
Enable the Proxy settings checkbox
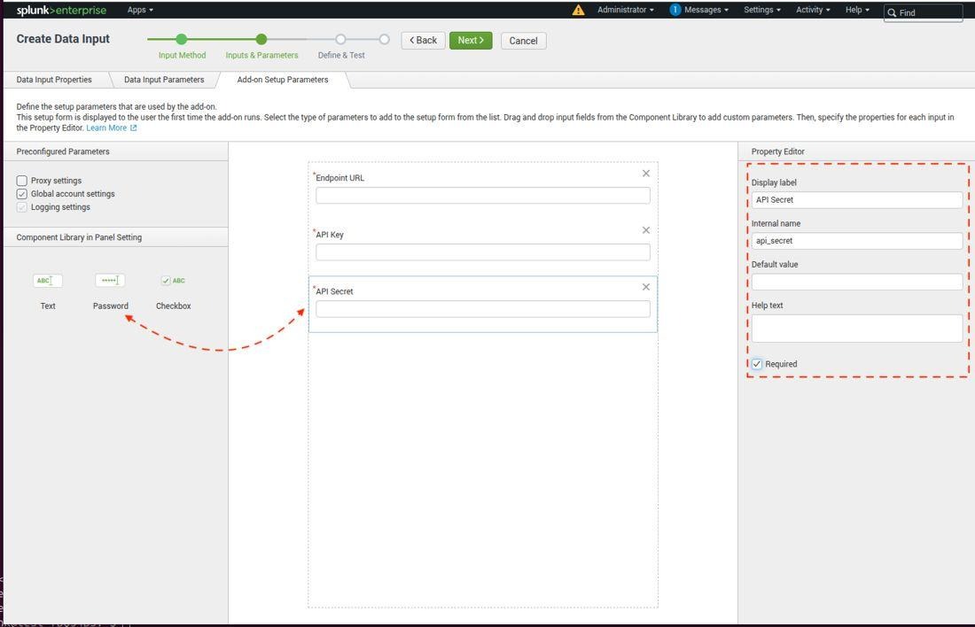click(22, 181)
